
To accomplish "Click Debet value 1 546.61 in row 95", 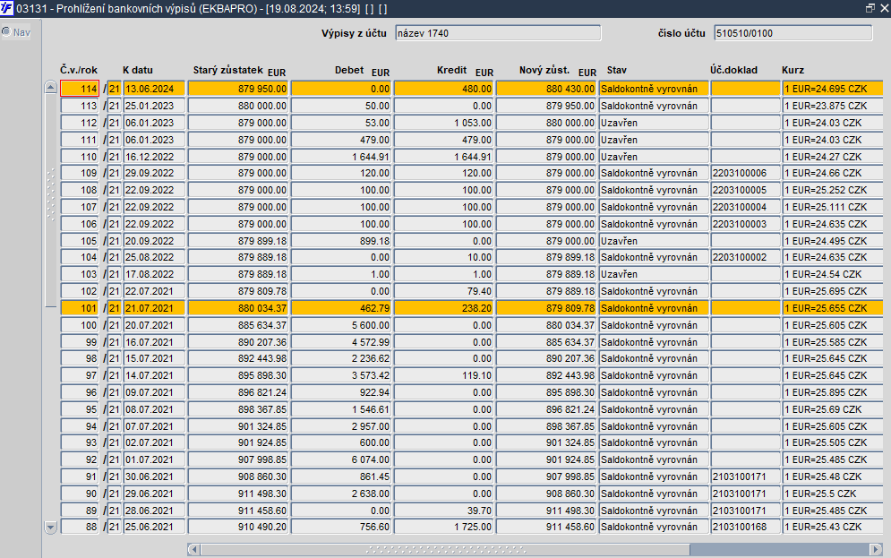I will click(x=341, y=409).
